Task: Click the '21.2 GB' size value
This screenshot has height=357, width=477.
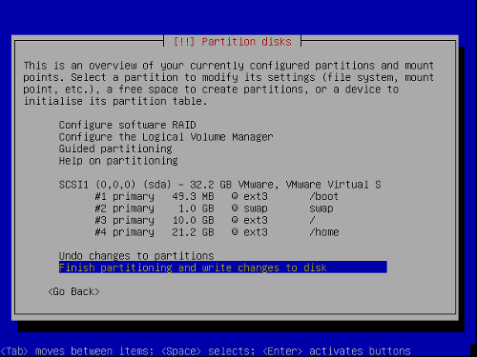Action: click(x=193, y=232)
